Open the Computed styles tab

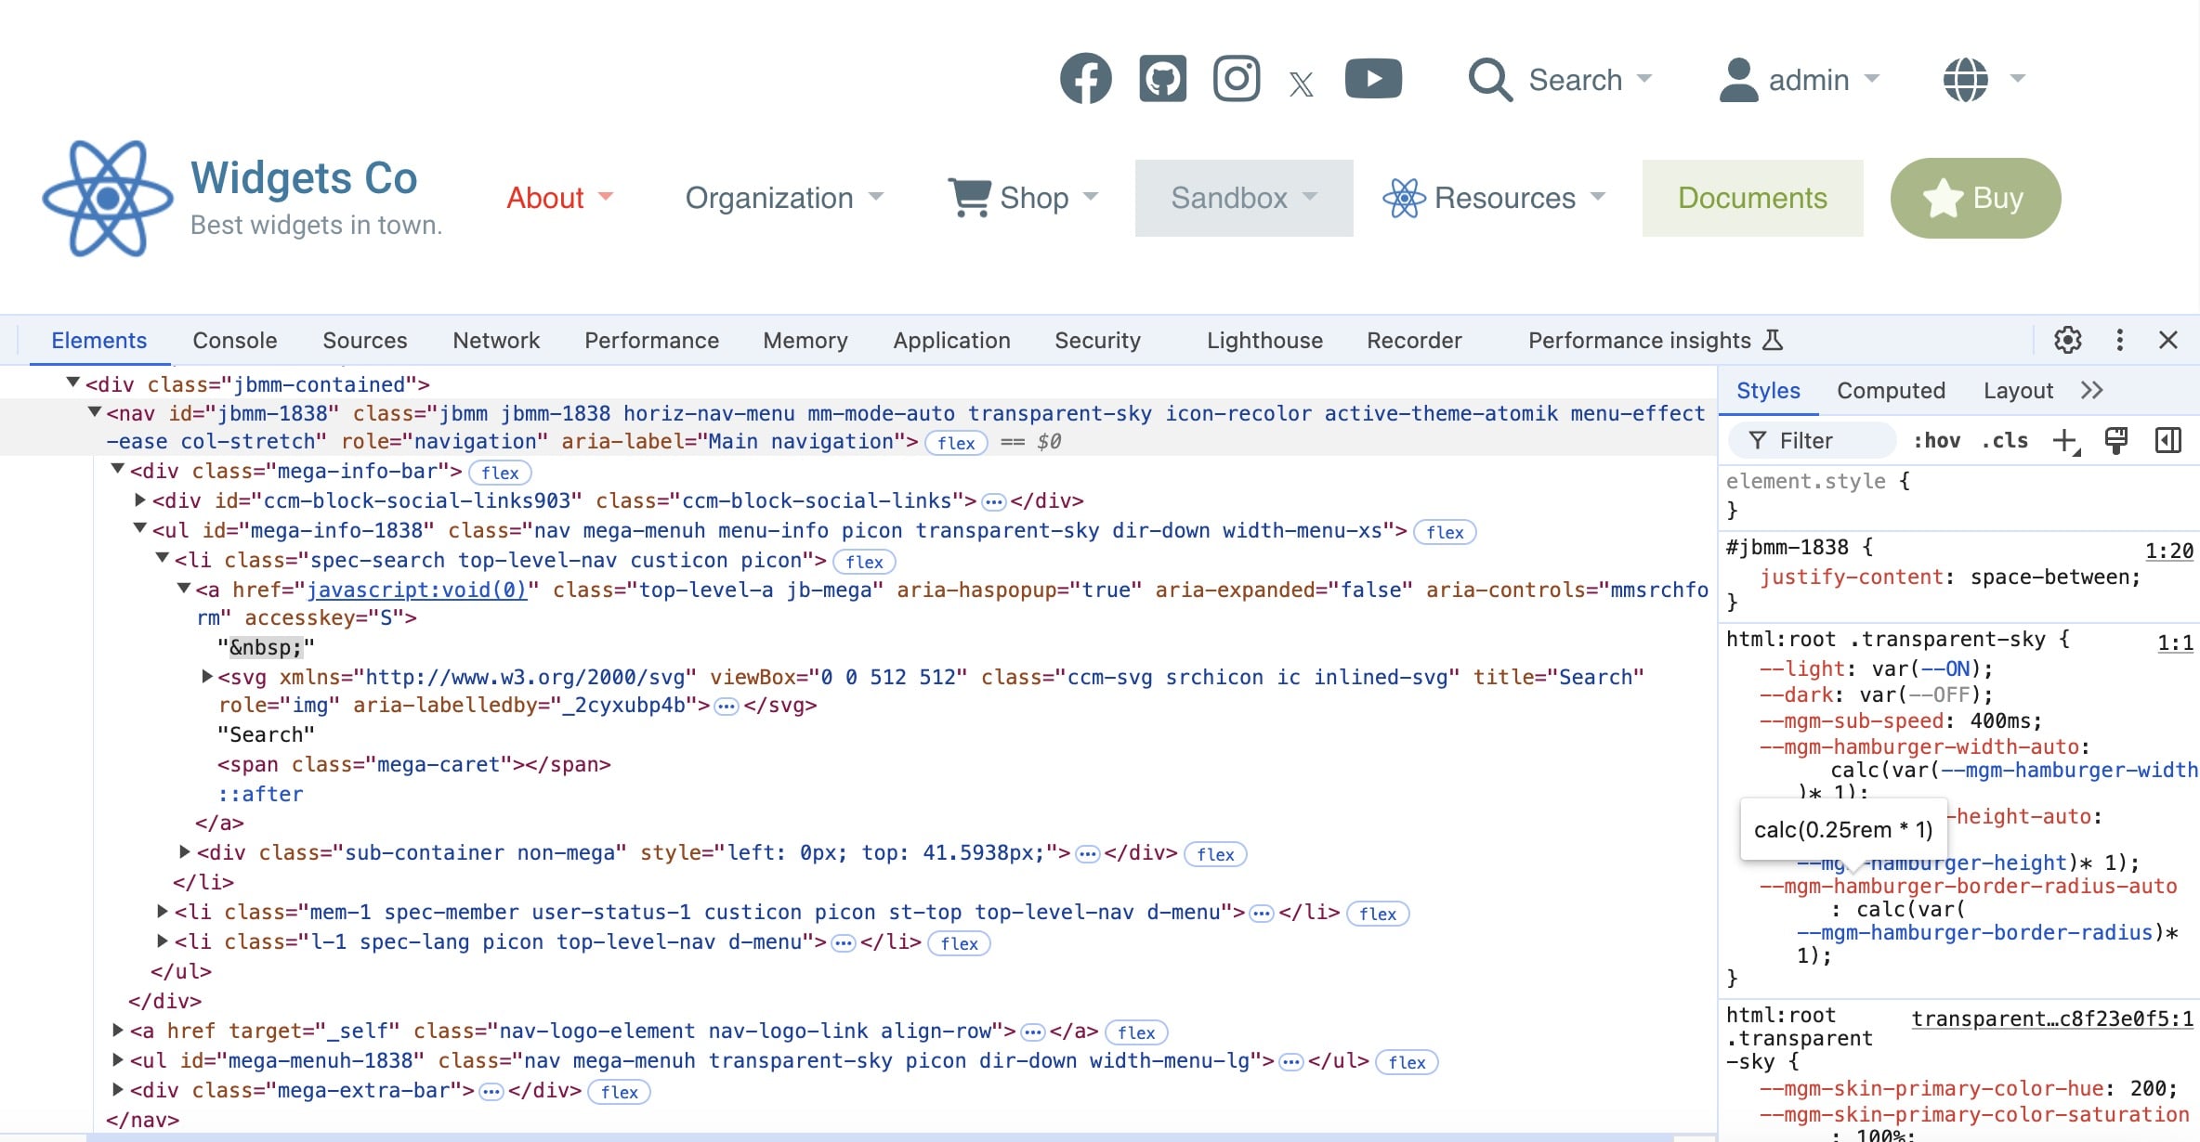coord(1891,391)
